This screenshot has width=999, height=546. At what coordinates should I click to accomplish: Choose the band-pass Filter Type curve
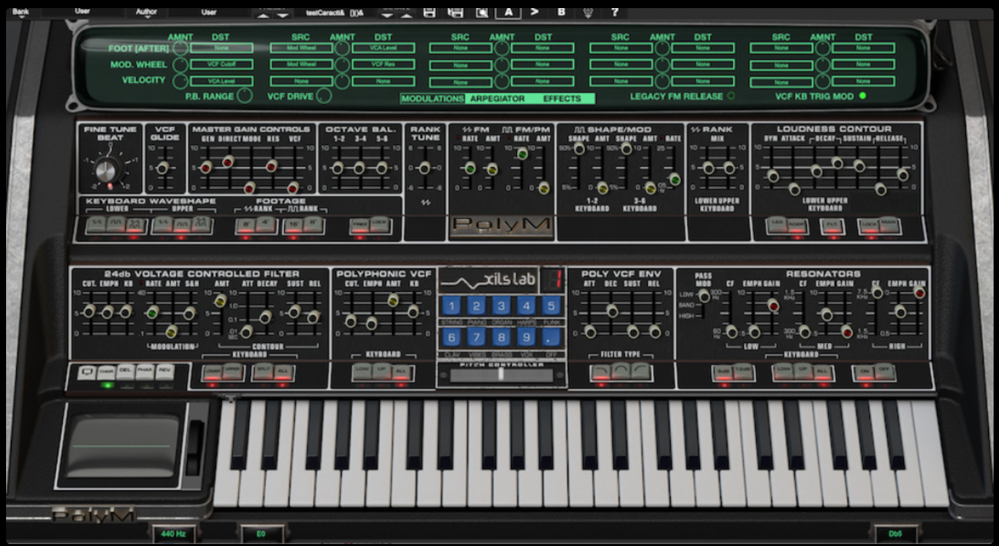[621, 371]
